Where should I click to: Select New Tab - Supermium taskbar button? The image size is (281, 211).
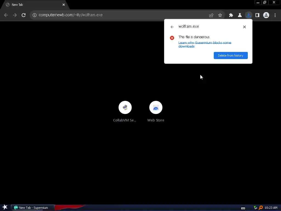point(32,208)
